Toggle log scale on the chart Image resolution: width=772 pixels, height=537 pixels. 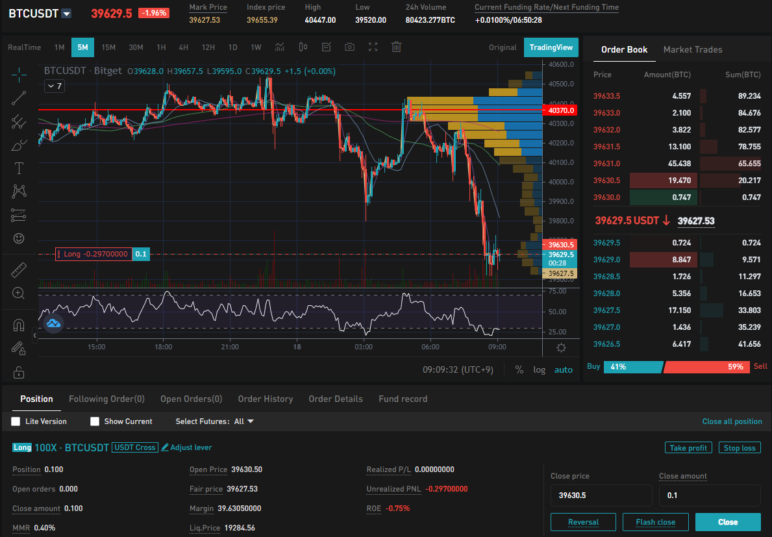[539, 369]
